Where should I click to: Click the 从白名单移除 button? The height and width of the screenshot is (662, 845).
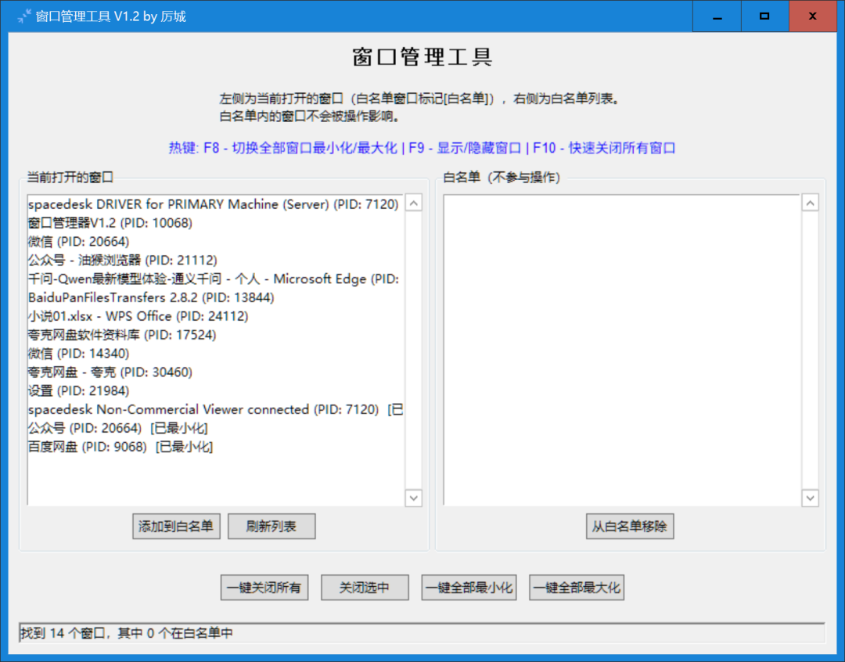[x=630, y=526]
